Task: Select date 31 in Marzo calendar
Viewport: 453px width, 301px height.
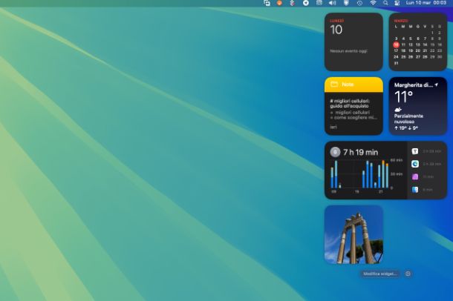Action: [396, 63]
